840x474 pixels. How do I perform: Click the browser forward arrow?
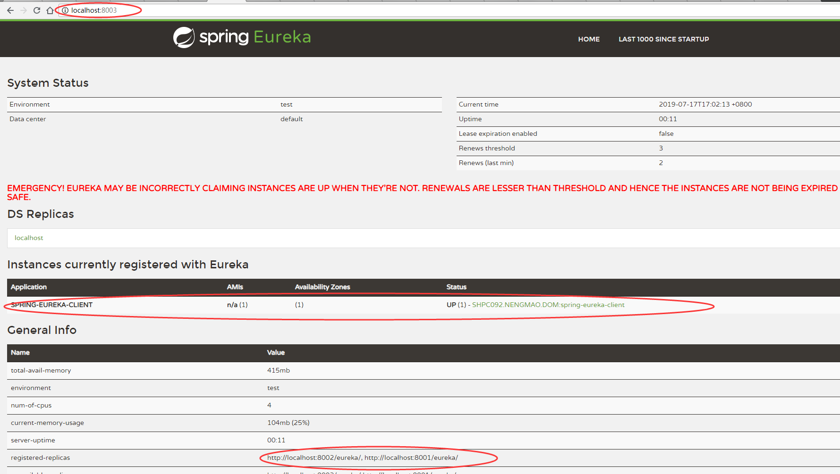(24, 10)
